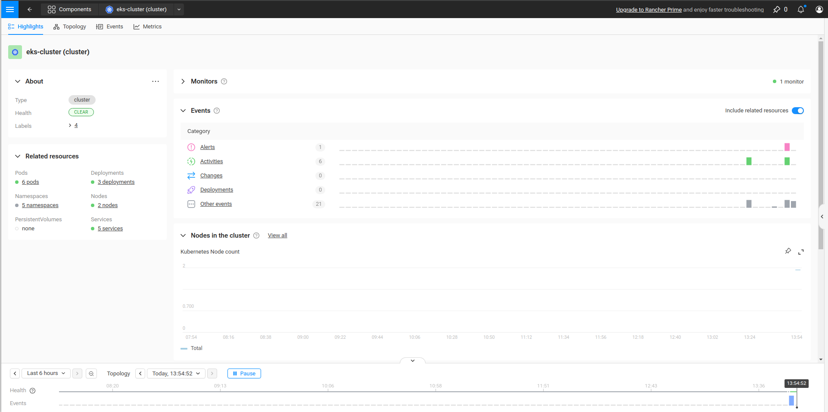Open the hamburger navigation menu
The image size is (828, 412).
9,9
